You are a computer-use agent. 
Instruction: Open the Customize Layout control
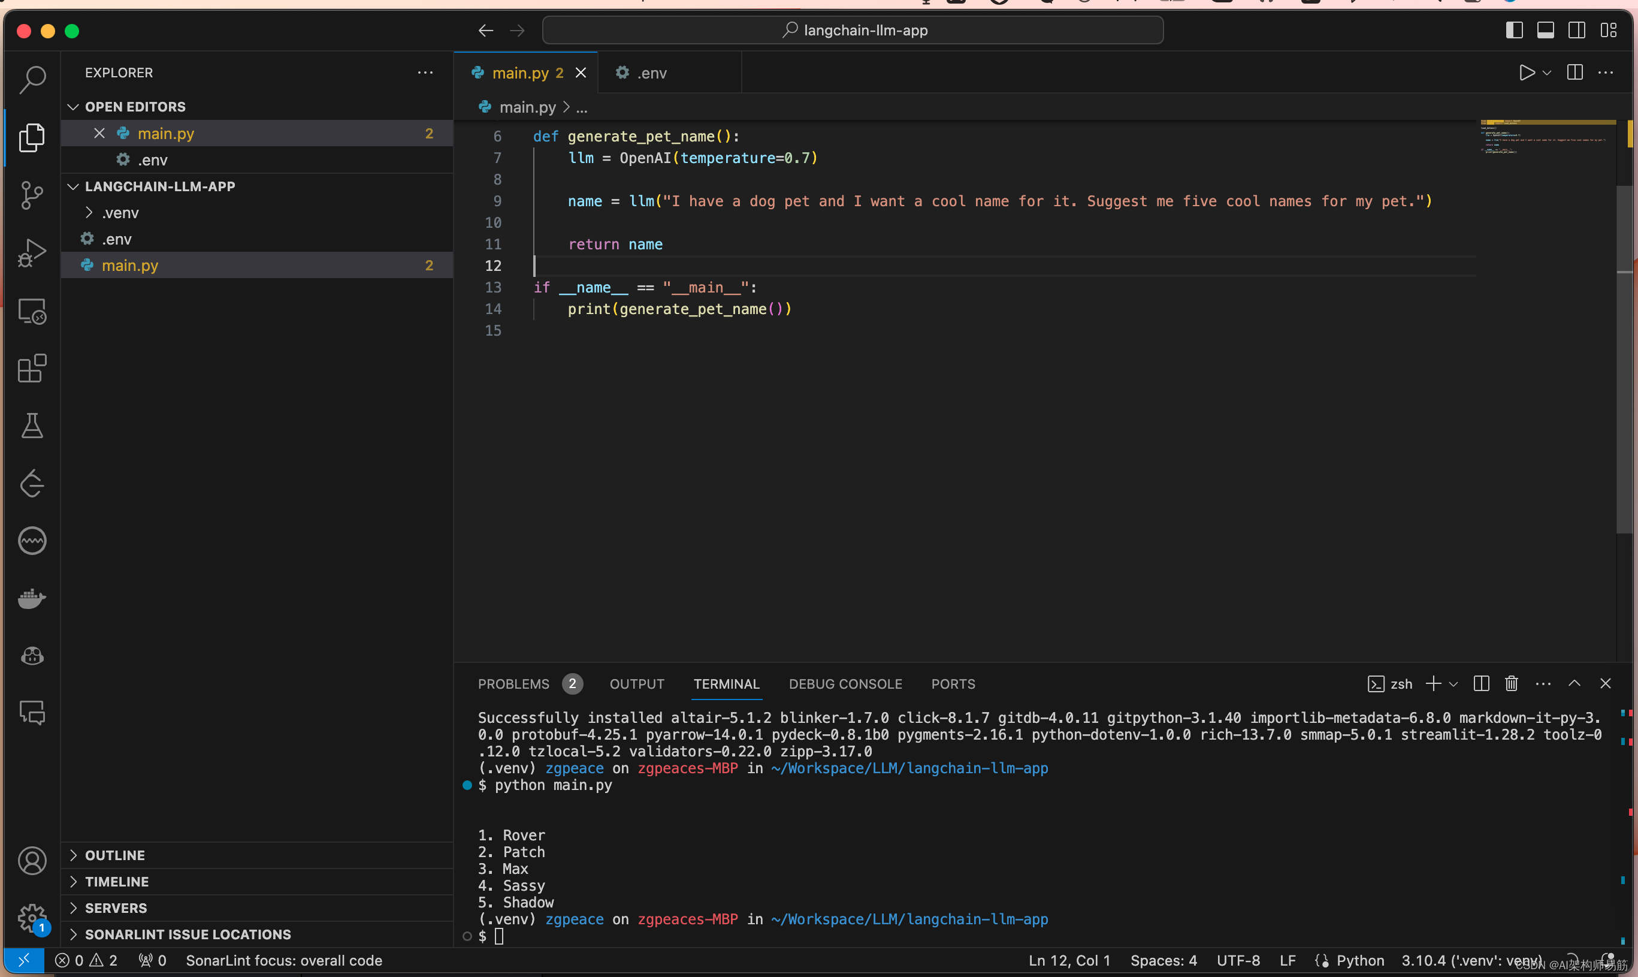pos(1609,31)
